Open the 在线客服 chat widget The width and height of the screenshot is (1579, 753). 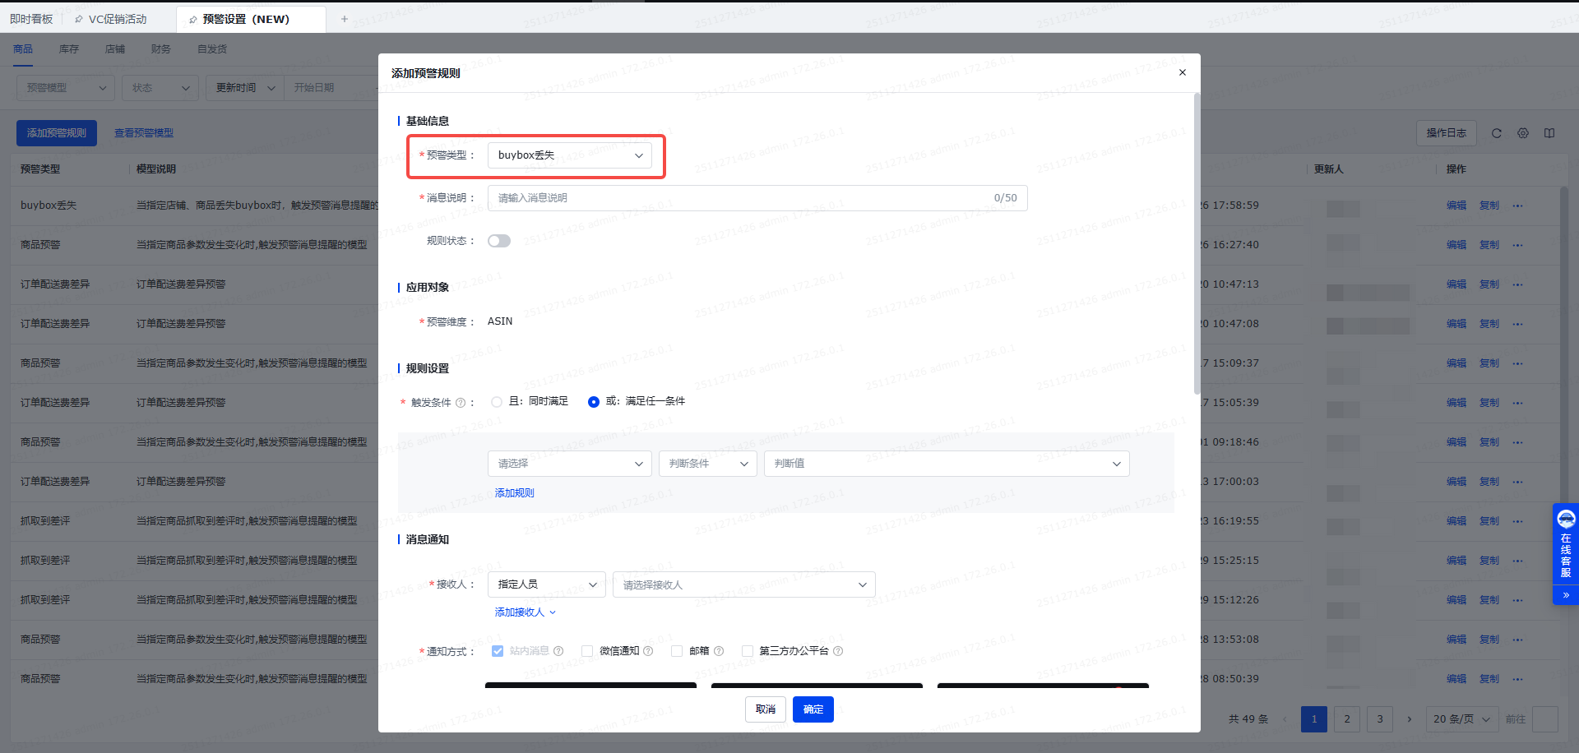[1566, 543]
